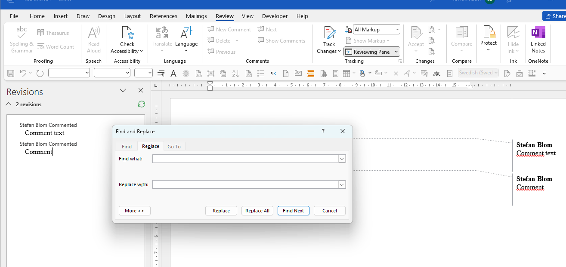Image resolution: width=566 pixels, height=267 pixels.
Task: Open the File menu
Action: point(14,16)
